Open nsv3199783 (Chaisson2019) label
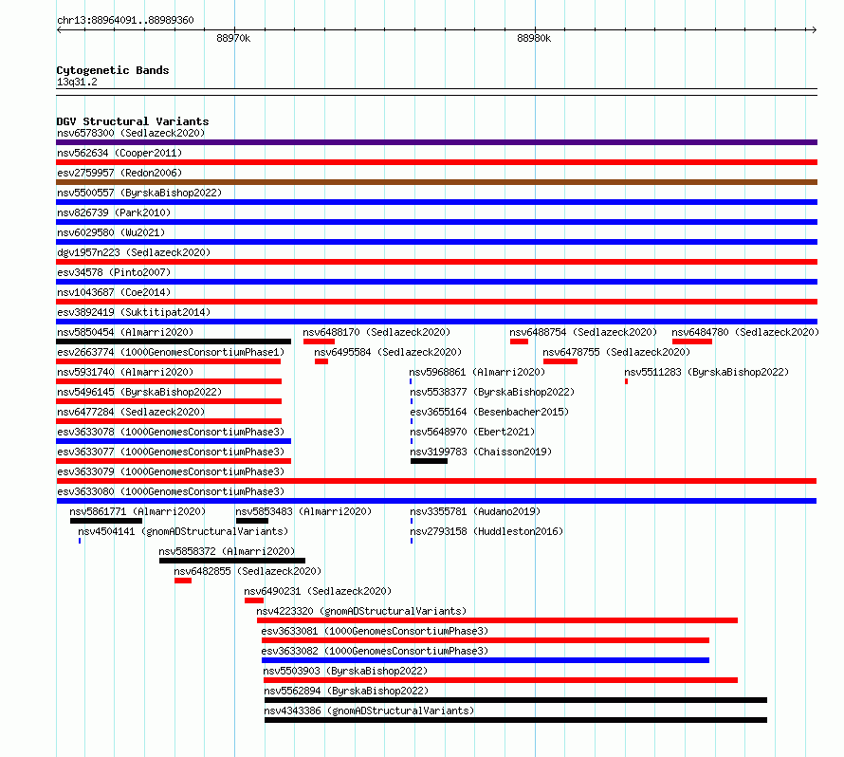This screenshot has width=844, height=757. pyautogui.click(x=481, y=452)
